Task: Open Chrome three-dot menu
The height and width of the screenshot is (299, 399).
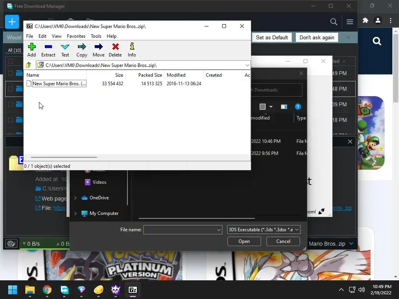Action: pos(390,20)
